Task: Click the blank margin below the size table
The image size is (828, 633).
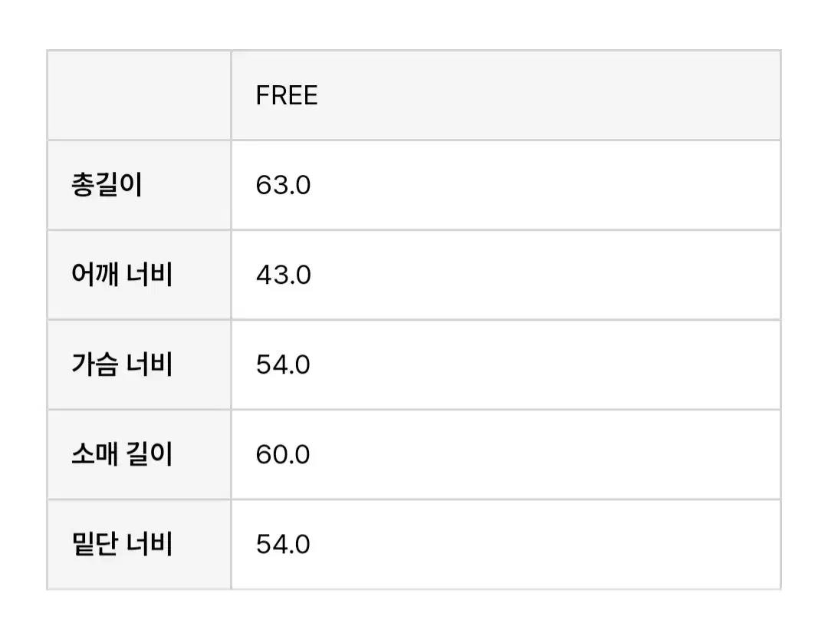Action: tap(414, 612)
